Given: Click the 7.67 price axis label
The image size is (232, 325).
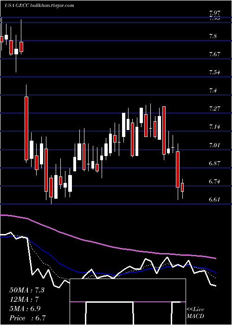Looking at the screenshot, I should coord(215,54).
